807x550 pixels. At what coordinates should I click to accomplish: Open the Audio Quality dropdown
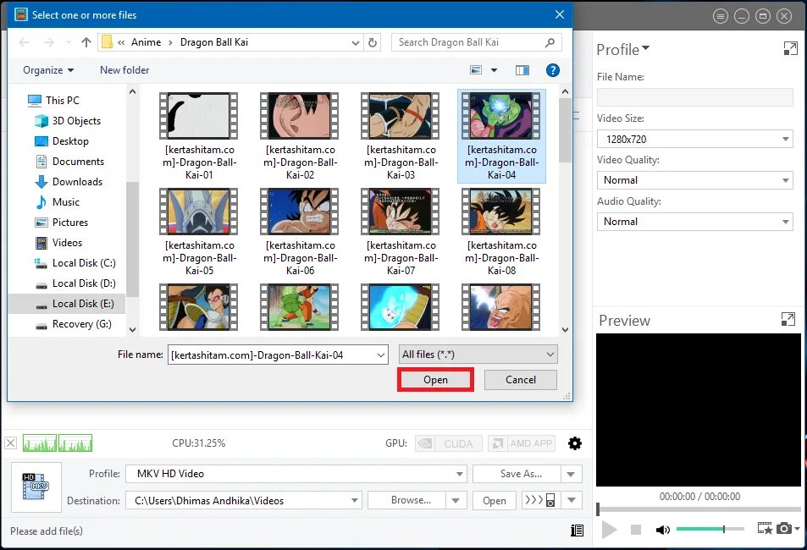coord(695,222)
